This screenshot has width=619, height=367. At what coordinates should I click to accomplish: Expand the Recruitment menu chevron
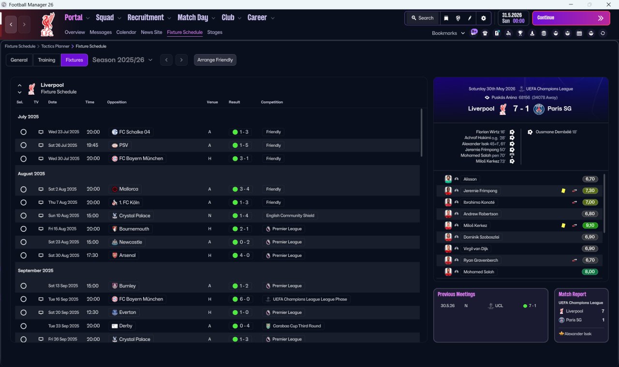[x=169, y=18]
